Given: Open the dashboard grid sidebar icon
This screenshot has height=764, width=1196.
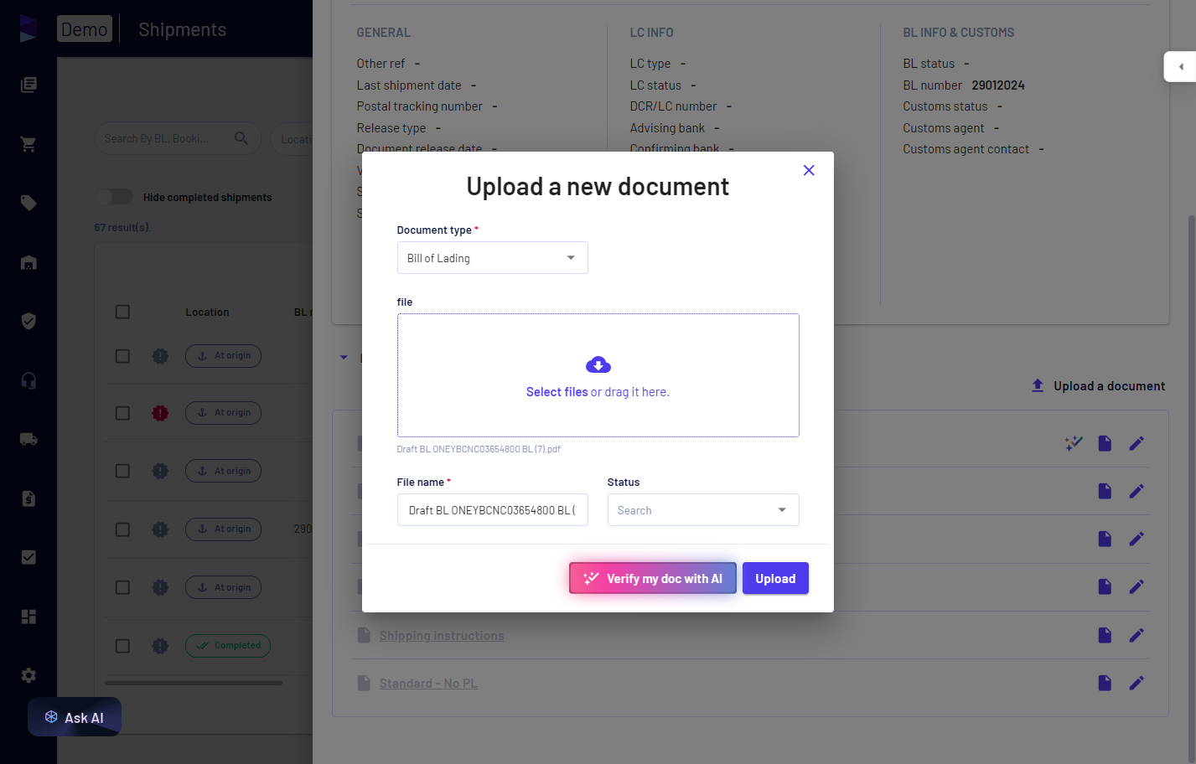Looking at the screenshot, I should (28, 617).
